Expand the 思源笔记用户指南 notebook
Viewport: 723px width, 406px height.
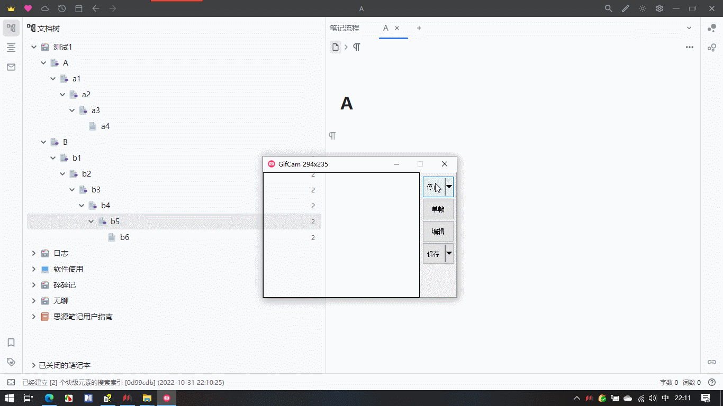pyautogui.click(x=34, y=317)
